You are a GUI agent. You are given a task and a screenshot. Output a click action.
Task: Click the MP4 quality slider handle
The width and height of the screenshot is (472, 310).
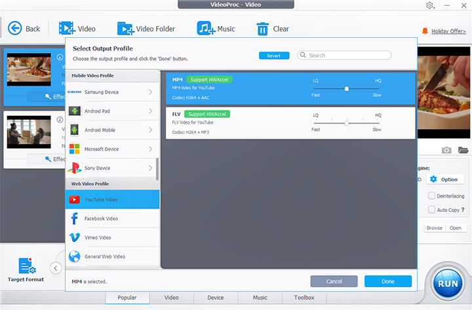347,88
